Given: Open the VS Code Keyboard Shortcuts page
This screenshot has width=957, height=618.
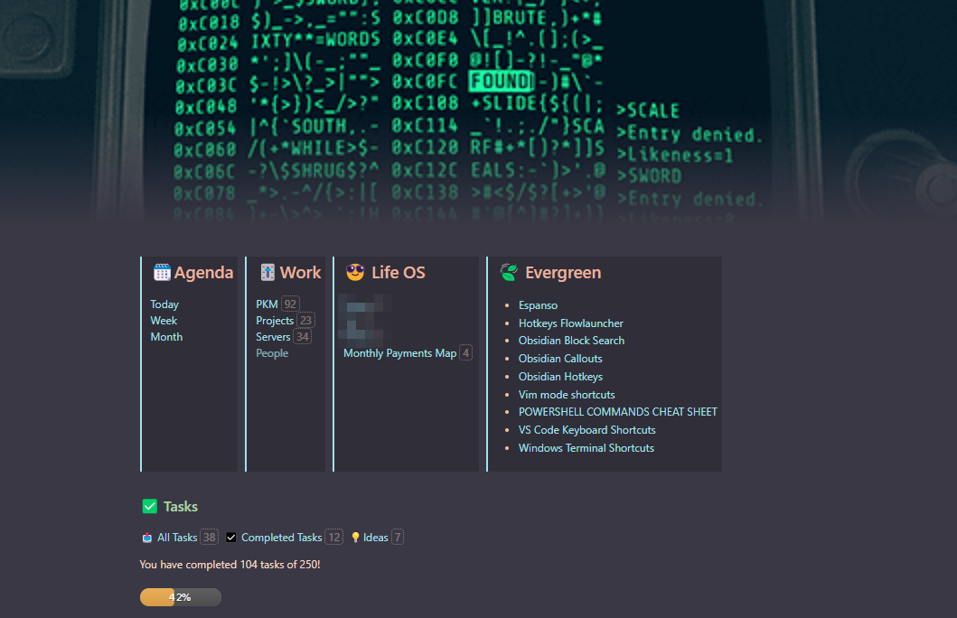Looking at the screenshot, I should coord(587,429).
